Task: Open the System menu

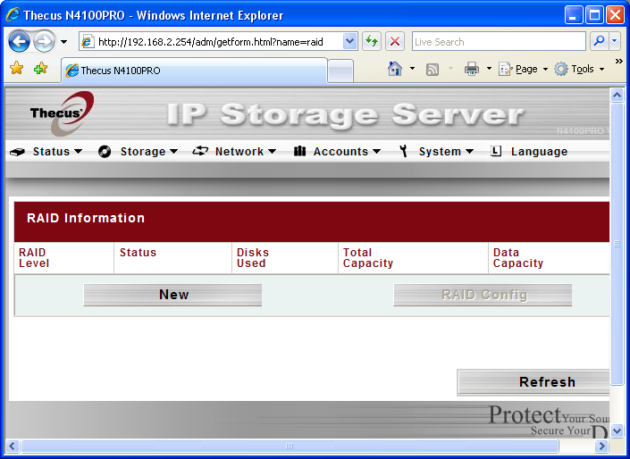Action: coord(437,152)
